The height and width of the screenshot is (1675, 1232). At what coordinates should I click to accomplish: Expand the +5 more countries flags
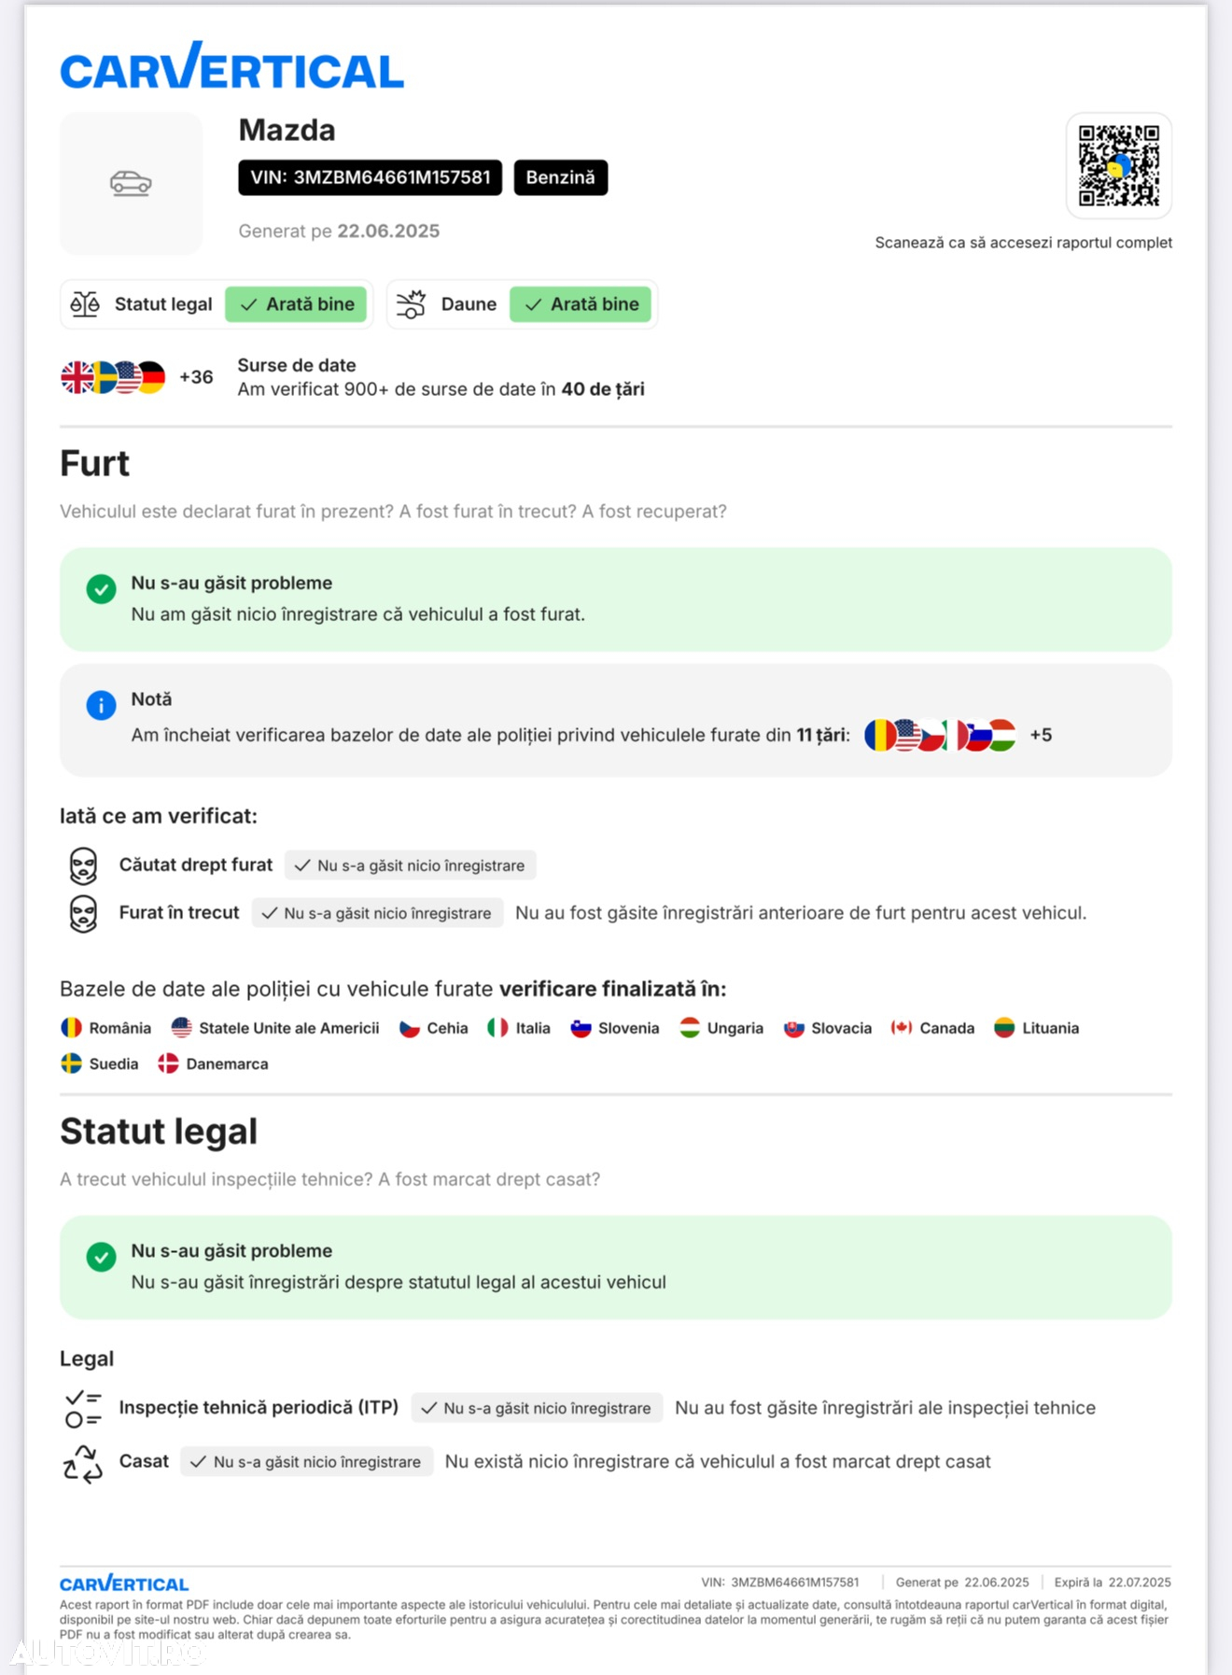pos(1041,735)
